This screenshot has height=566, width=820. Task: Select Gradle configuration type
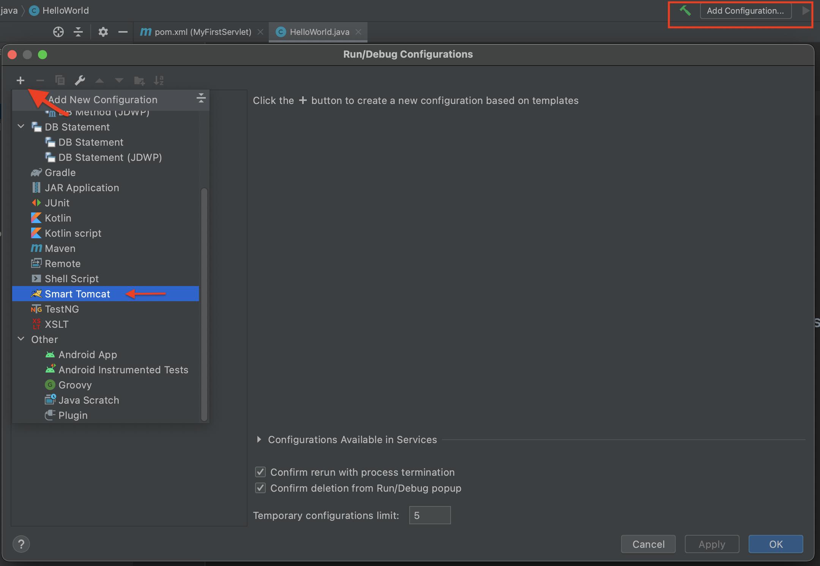coord(106,173)
